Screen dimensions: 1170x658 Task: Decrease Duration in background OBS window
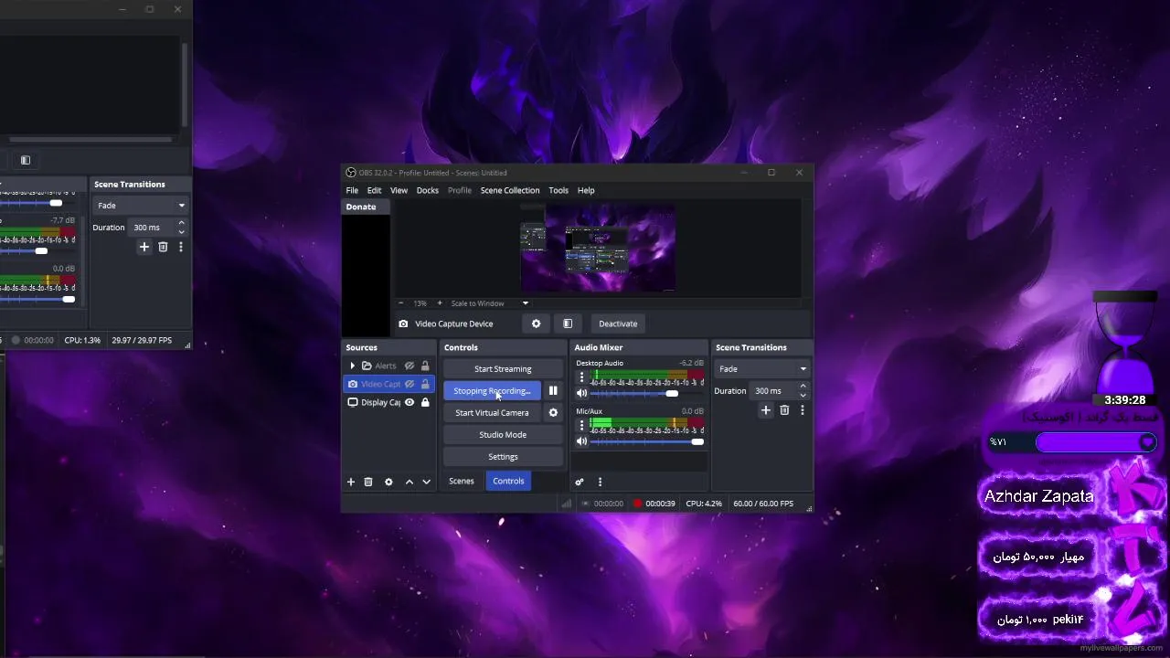(181, 232)
